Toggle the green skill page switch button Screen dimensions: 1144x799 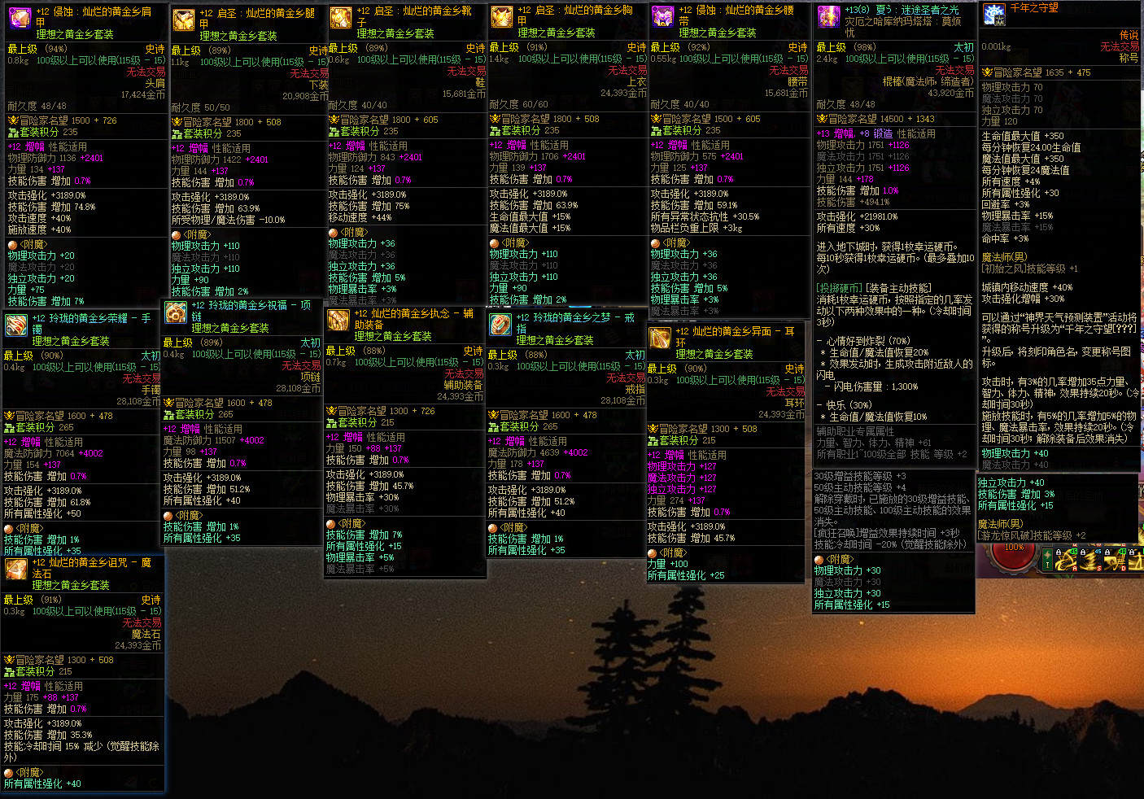(1047, 559)
